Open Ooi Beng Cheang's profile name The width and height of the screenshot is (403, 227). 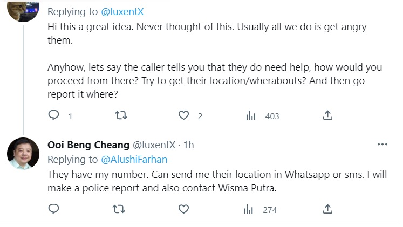click(x=88, y=145)
